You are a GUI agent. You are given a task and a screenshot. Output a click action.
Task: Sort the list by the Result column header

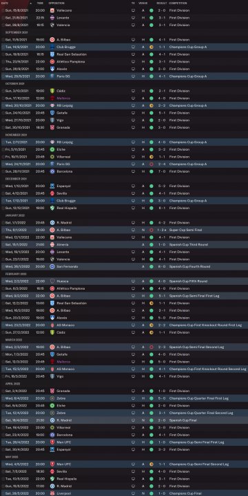coord(161,3)
